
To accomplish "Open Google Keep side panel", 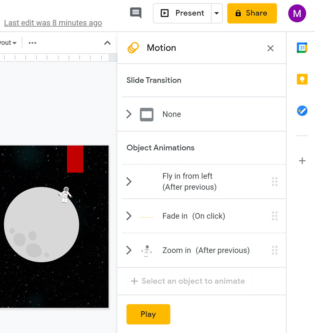I will click(302, 79).
